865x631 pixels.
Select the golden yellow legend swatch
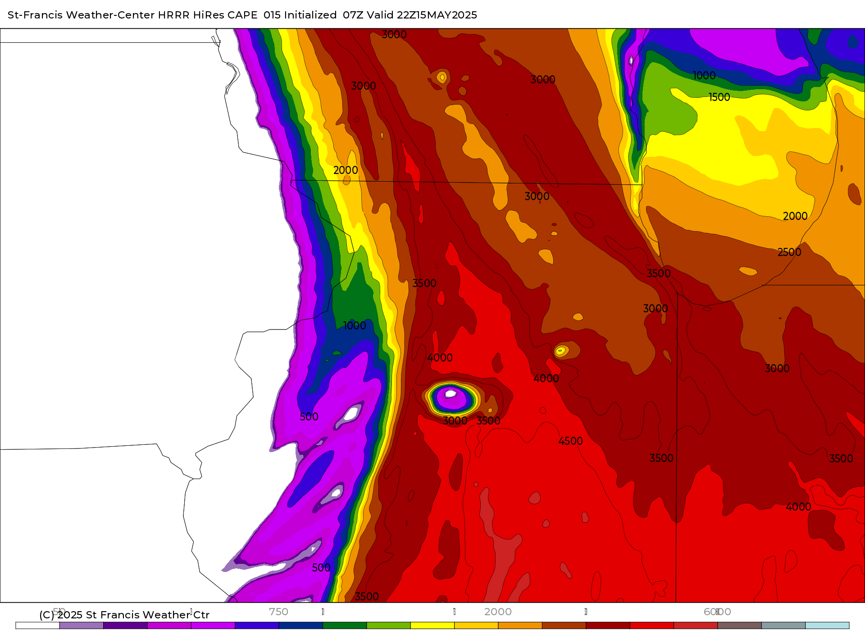coord(476,626)
